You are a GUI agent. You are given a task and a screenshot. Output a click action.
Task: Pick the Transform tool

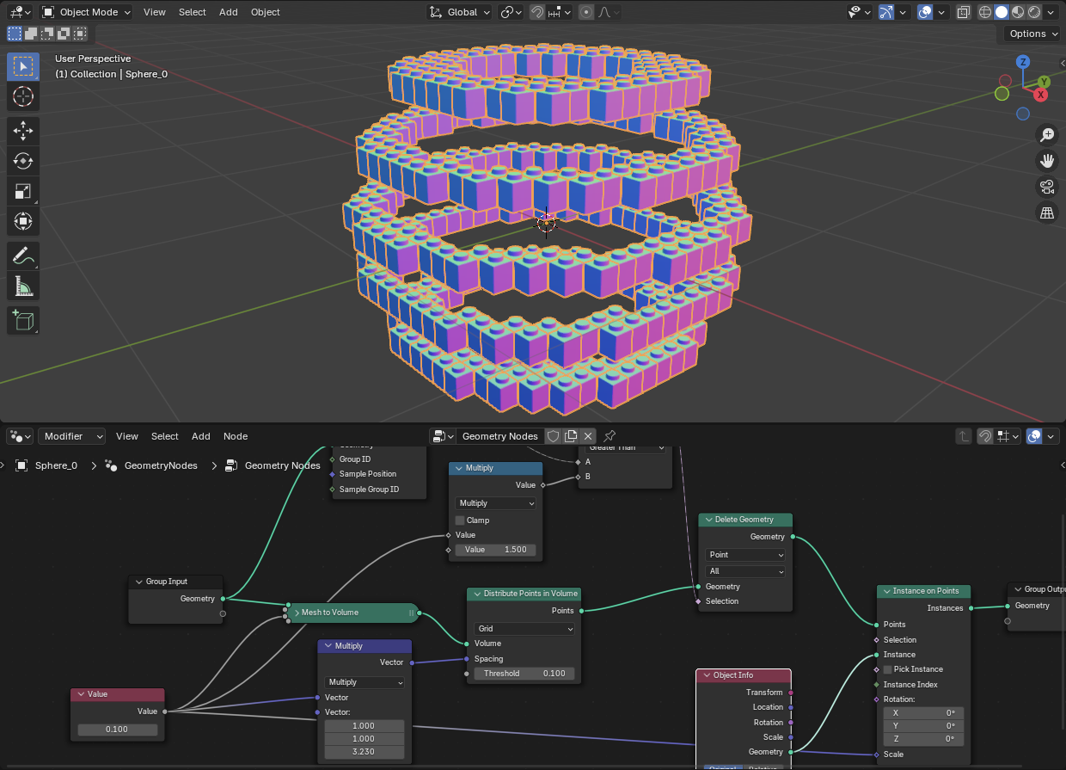(x=23, y=222)
